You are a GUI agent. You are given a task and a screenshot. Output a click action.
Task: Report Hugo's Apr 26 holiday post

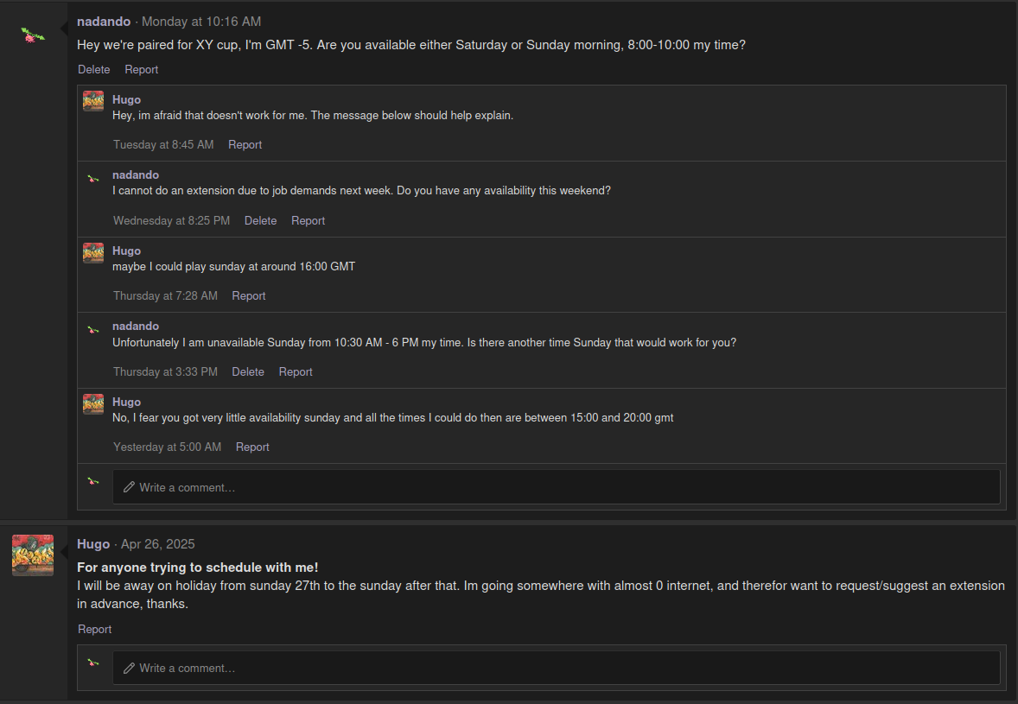point(94,630)
